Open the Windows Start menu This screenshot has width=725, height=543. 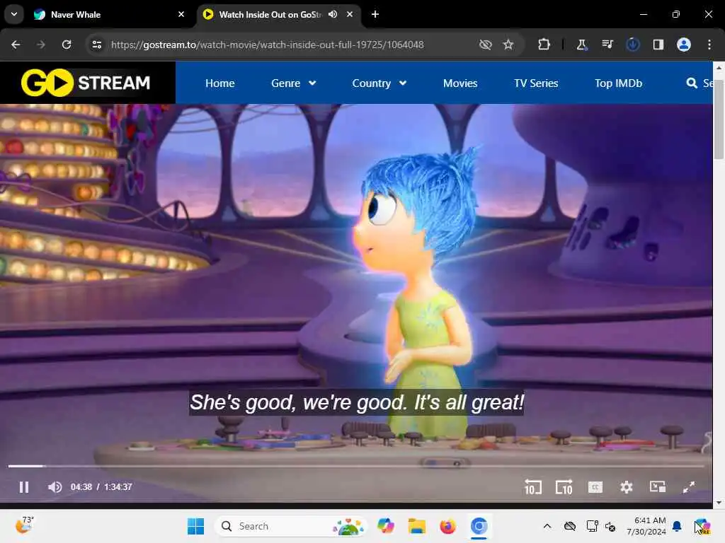[195, 526]
